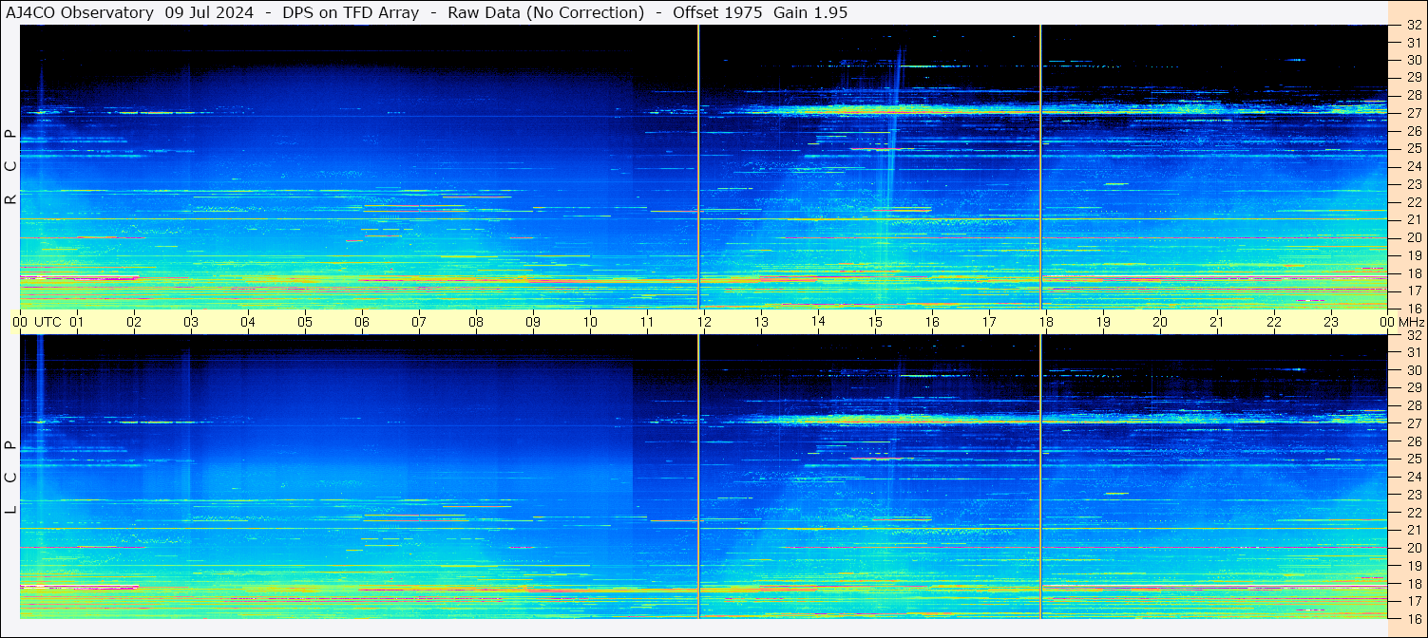Click the Offset 1975 value
The height and width of the screenshot is (638, 1428).
coord(717,12)
